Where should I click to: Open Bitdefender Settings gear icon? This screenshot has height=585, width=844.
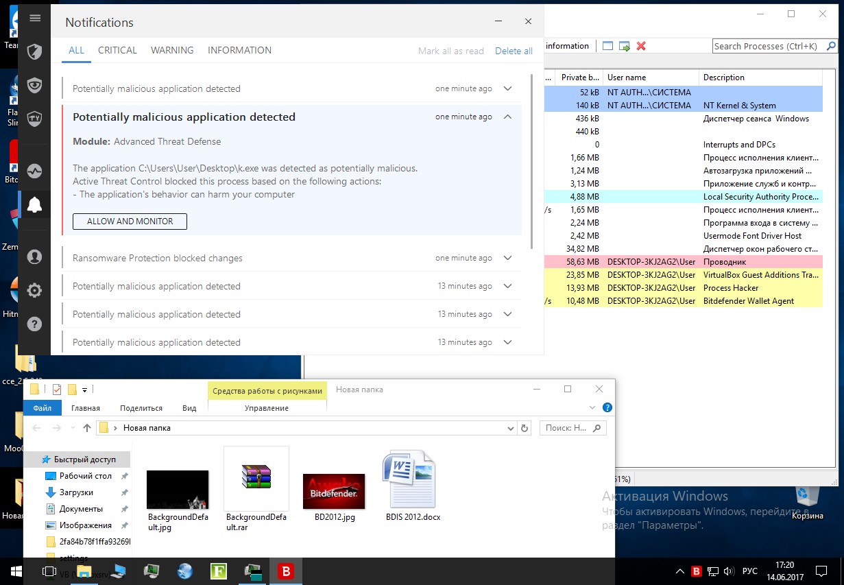[34, 291]
